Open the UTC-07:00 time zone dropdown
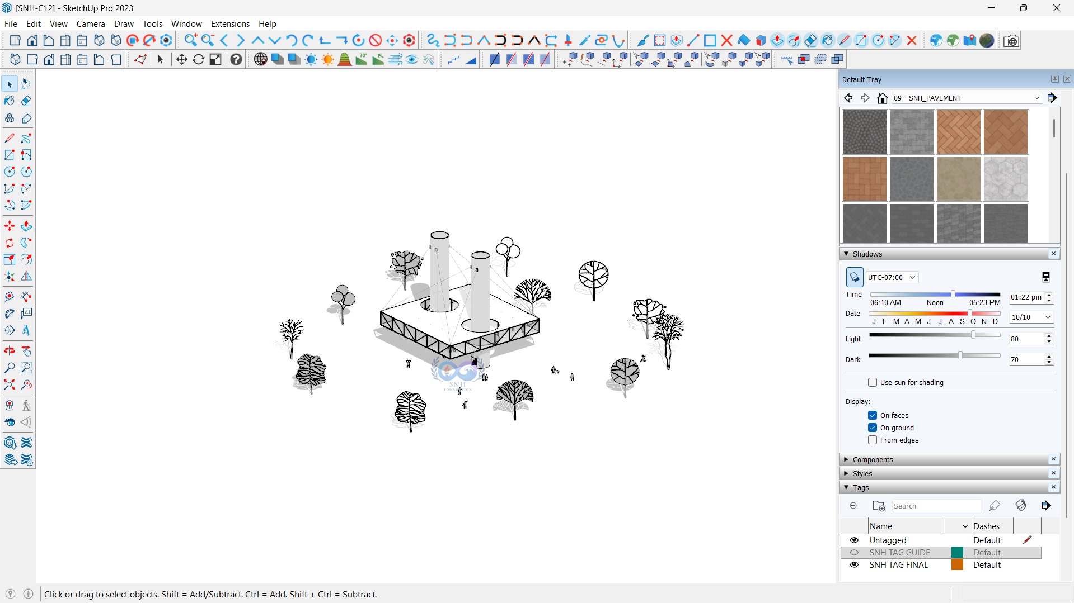The width and height of the screenshot is (1074, 603). (x=893, y=277)
